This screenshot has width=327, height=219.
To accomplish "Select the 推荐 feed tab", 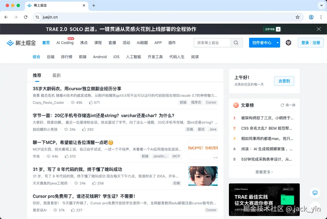I will tap(37, 75).
